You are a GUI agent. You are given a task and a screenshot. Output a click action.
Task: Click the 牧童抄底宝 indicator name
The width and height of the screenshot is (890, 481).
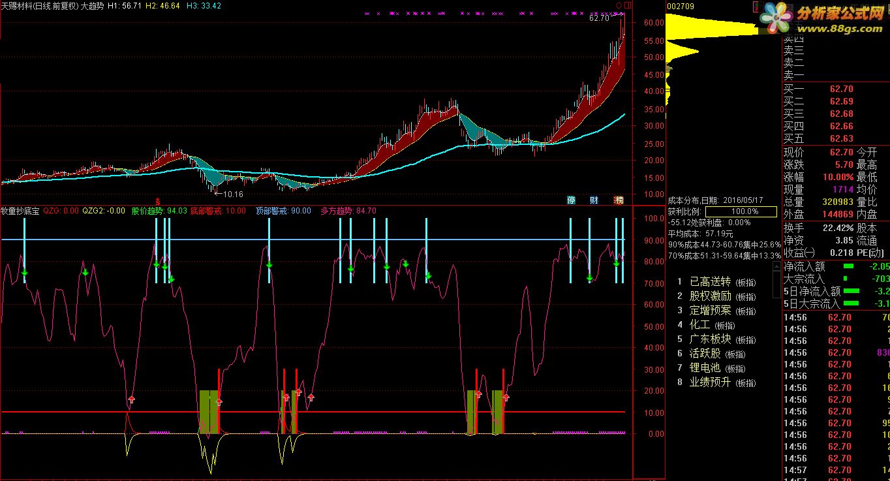20,211
